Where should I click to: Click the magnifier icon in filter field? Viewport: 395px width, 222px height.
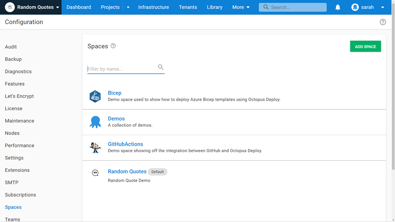click(x=160, y=67)
